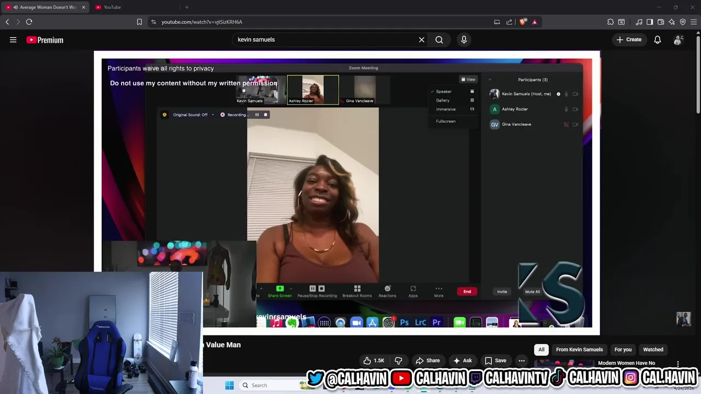Image resolution: width=701 pixels, height=394 pixels.
Task: Go forward in browser history
Action: pyautogui.click(x=18, y=22)
